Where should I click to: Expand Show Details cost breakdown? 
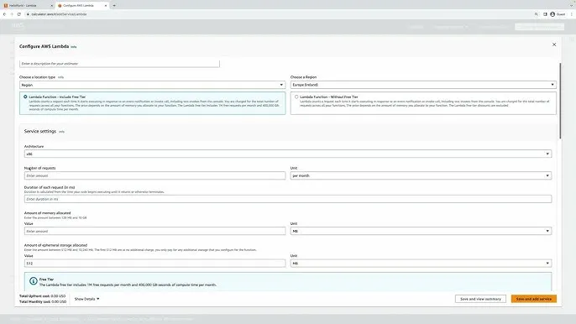tap(86, 299)
